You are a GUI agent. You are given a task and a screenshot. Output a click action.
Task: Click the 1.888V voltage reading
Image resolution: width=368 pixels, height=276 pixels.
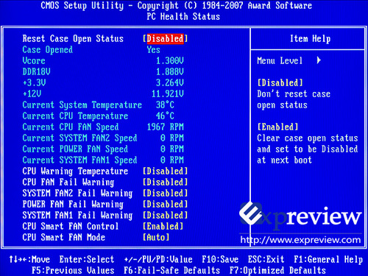coord(170,72)
